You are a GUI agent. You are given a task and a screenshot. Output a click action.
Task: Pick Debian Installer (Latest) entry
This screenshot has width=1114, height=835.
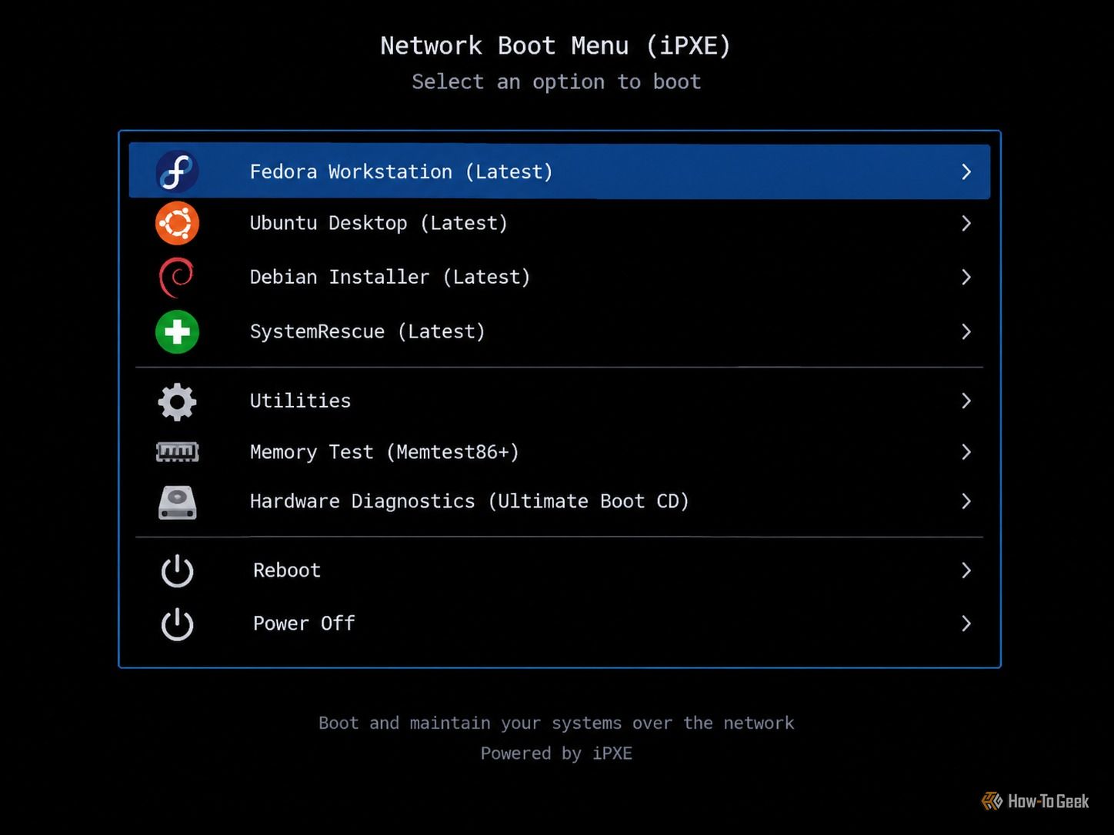pyautogui.click(x=559, y=277)
